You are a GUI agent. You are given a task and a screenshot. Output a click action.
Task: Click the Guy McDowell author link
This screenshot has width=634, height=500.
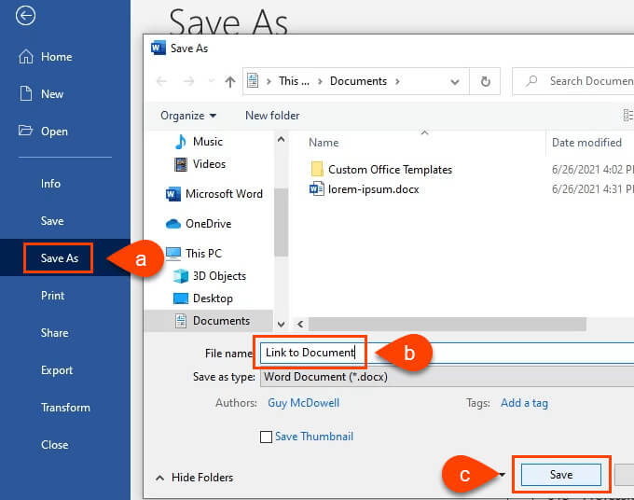click(304, 403)
